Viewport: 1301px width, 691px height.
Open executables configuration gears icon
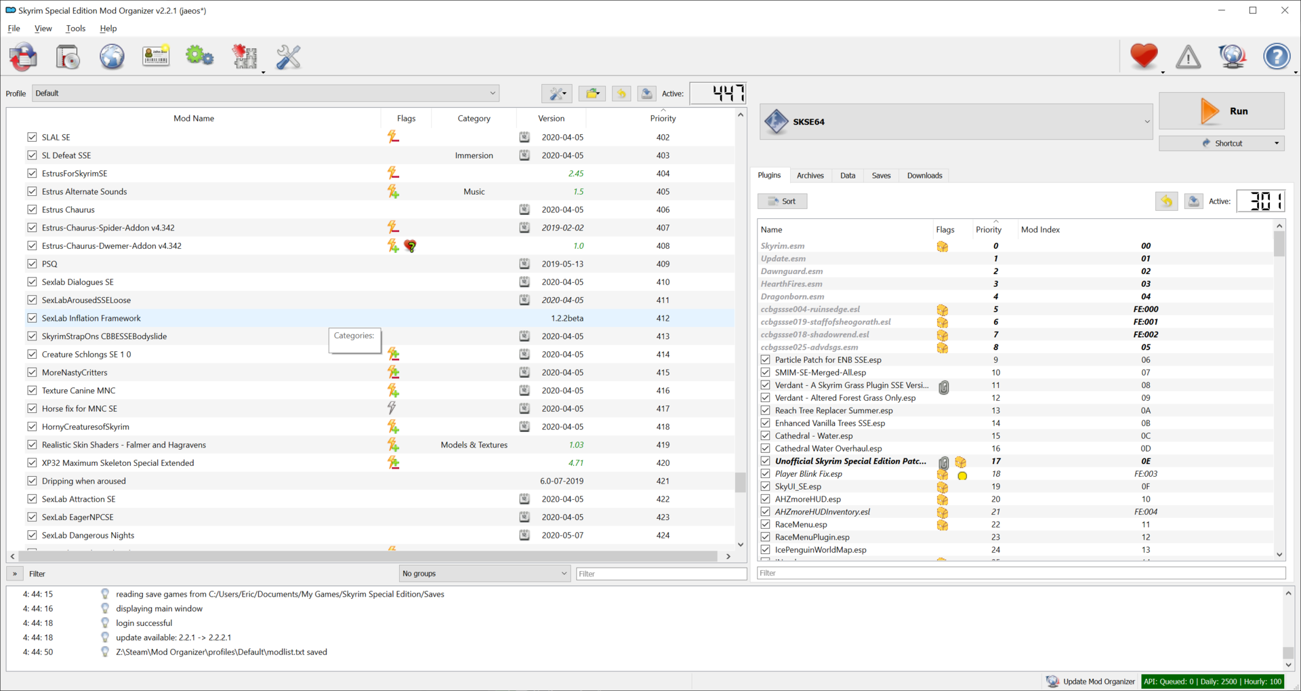[x=200, y=56]
